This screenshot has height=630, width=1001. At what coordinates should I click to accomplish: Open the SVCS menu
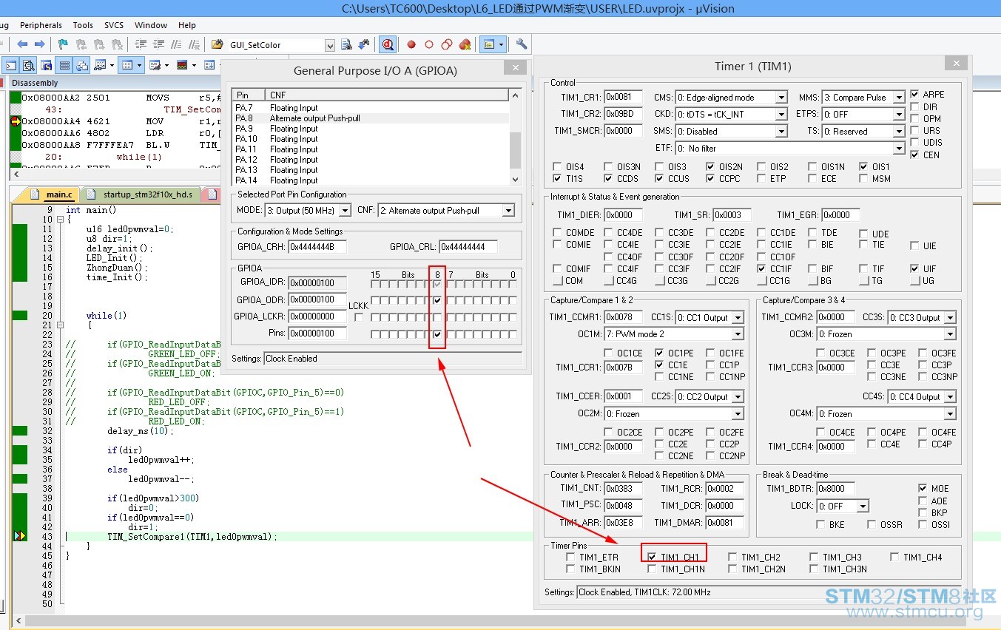coord(114,25)
